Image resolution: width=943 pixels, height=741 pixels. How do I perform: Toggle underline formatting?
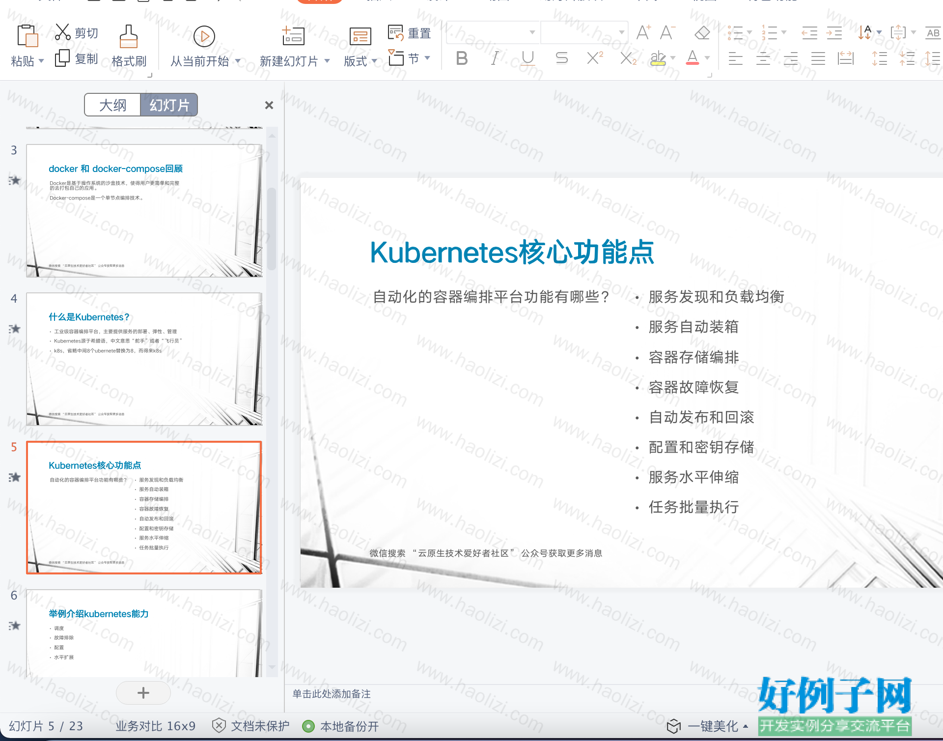pos(528,58)
